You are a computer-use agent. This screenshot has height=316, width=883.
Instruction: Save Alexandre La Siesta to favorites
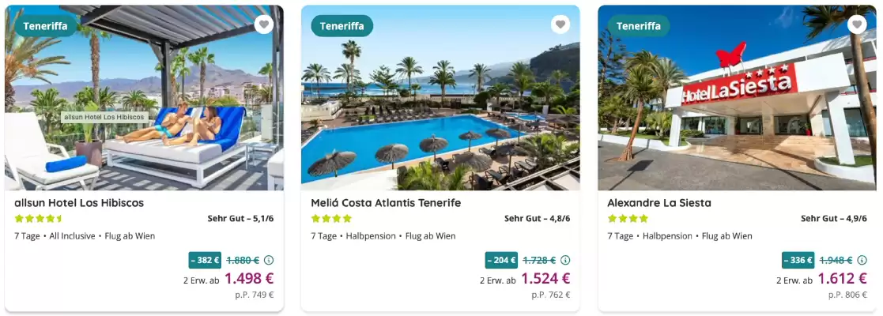(x=857, y=24)
